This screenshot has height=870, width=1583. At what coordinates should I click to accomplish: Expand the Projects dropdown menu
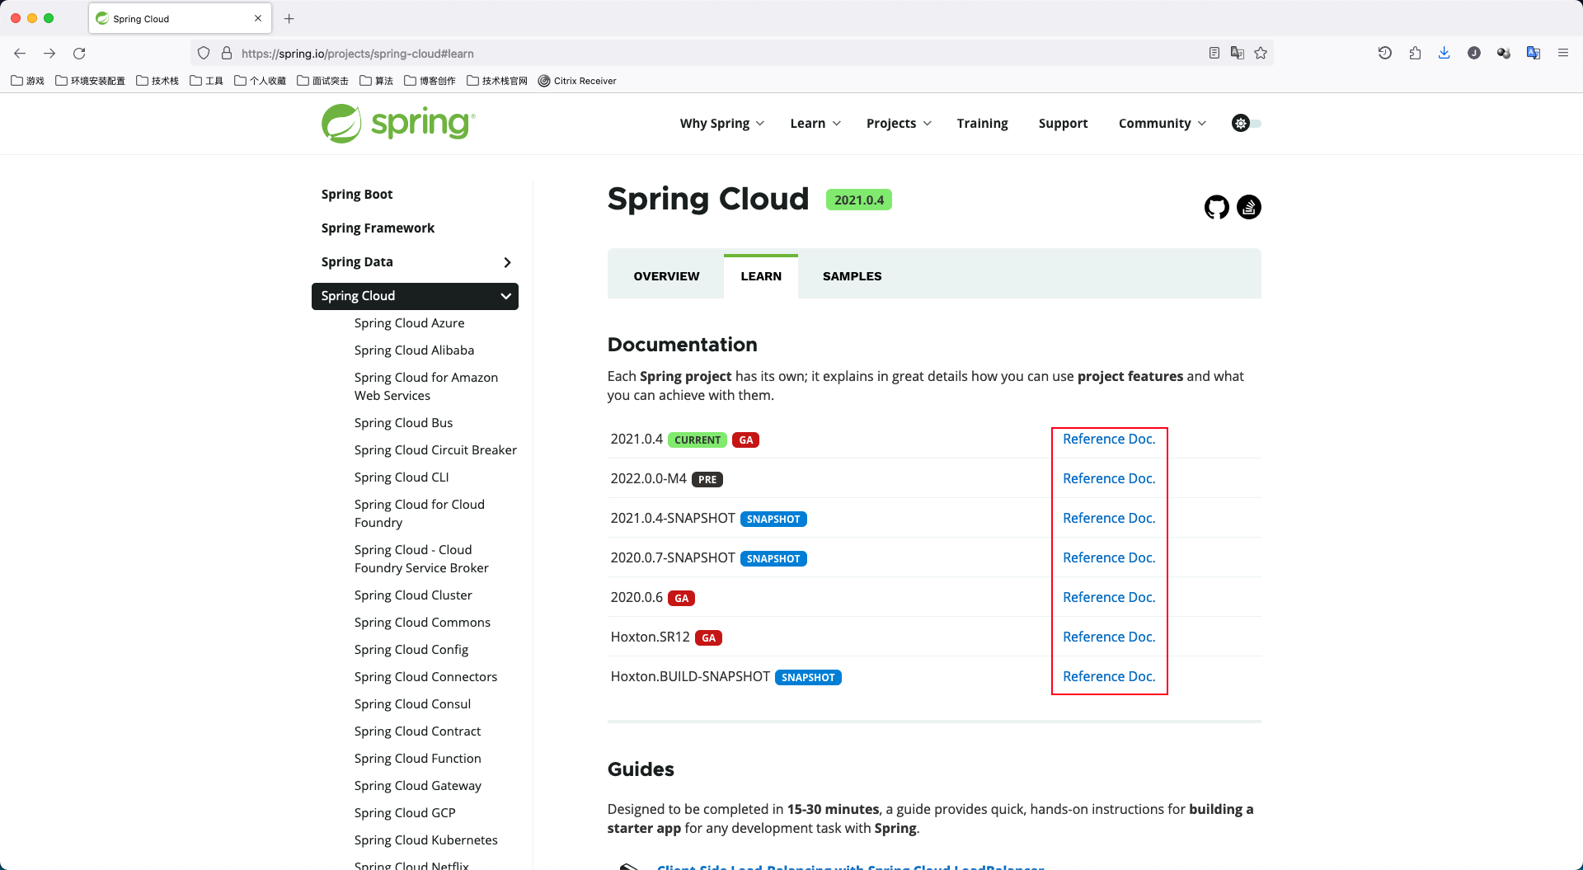coord(899,124)
